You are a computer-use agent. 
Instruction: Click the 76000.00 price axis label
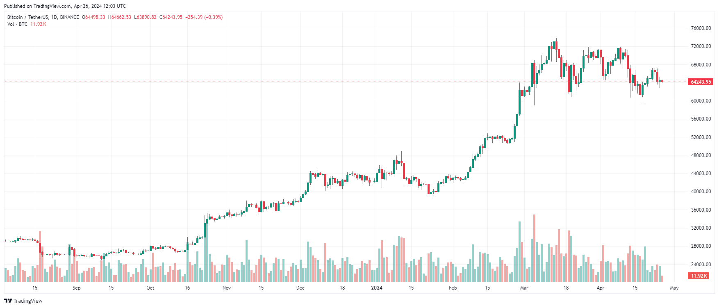[x=701, y=28]
